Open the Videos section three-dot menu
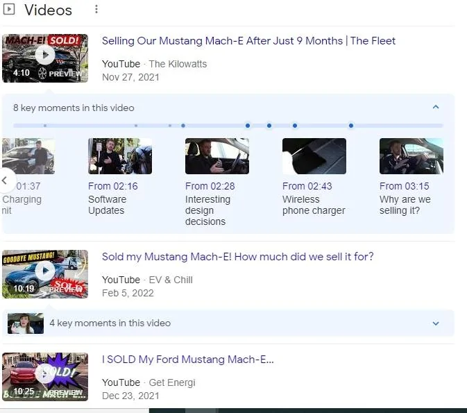The width and height of the screenshot is (467, 413). tap(96, 9)
